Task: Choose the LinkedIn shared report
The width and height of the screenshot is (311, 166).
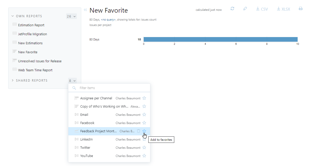Action: [x=86, y=139]
